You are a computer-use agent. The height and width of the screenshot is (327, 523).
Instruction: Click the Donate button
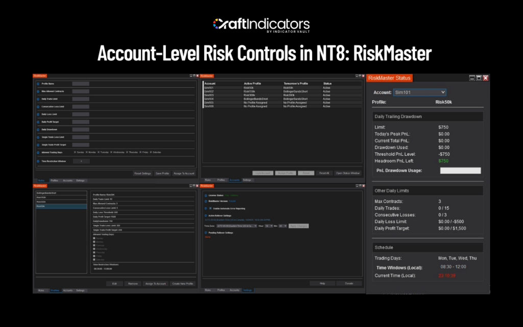point(349,283)
